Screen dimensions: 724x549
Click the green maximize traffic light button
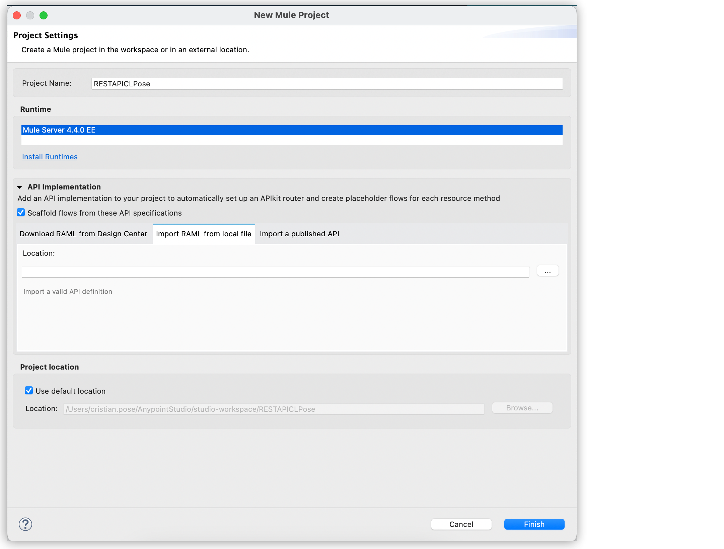[x=44, y=15]
